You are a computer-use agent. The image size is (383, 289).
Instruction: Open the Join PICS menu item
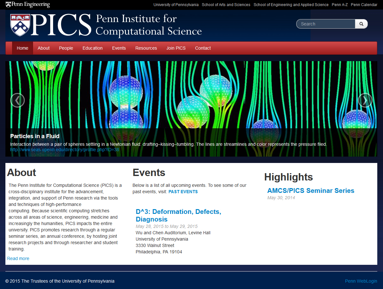(176, 48)
